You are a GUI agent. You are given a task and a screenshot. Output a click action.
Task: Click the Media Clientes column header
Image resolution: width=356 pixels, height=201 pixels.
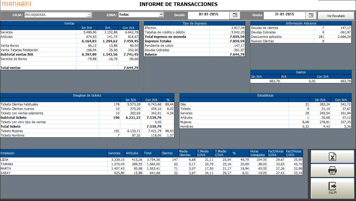[x=187, y=153]
